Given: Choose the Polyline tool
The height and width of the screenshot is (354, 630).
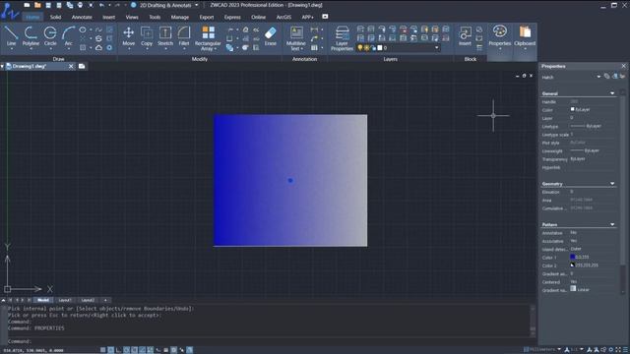Looking at the screenshot, I should point(31,36).
